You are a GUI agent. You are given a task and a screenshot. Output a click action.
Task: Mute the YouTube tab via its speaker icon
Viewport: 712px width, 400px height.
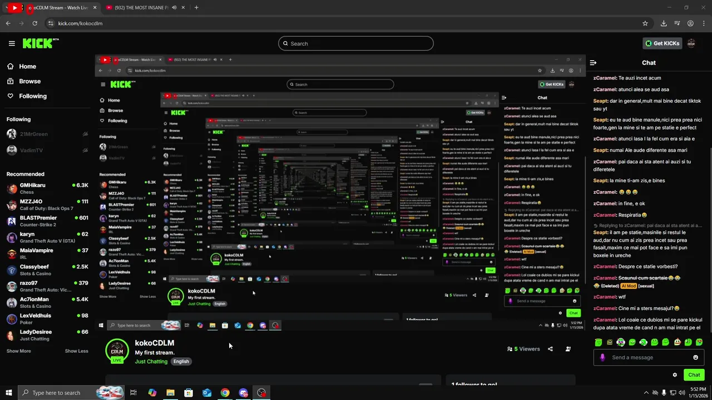coord(175,8)
